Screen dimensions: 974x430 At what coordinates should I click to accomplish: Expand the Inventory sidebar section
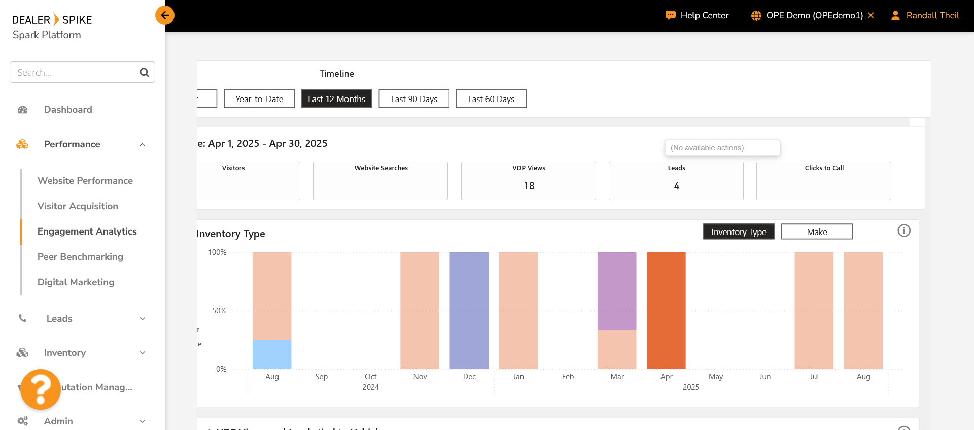[143, 353]
